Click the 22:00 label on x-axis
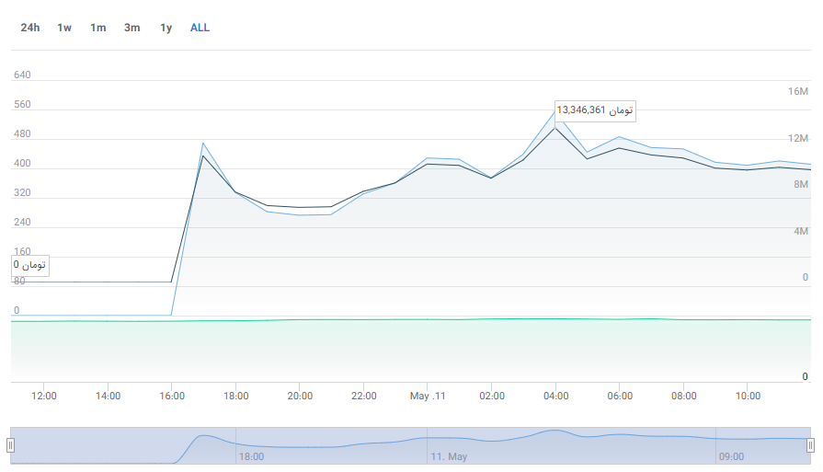 (363, 396)
